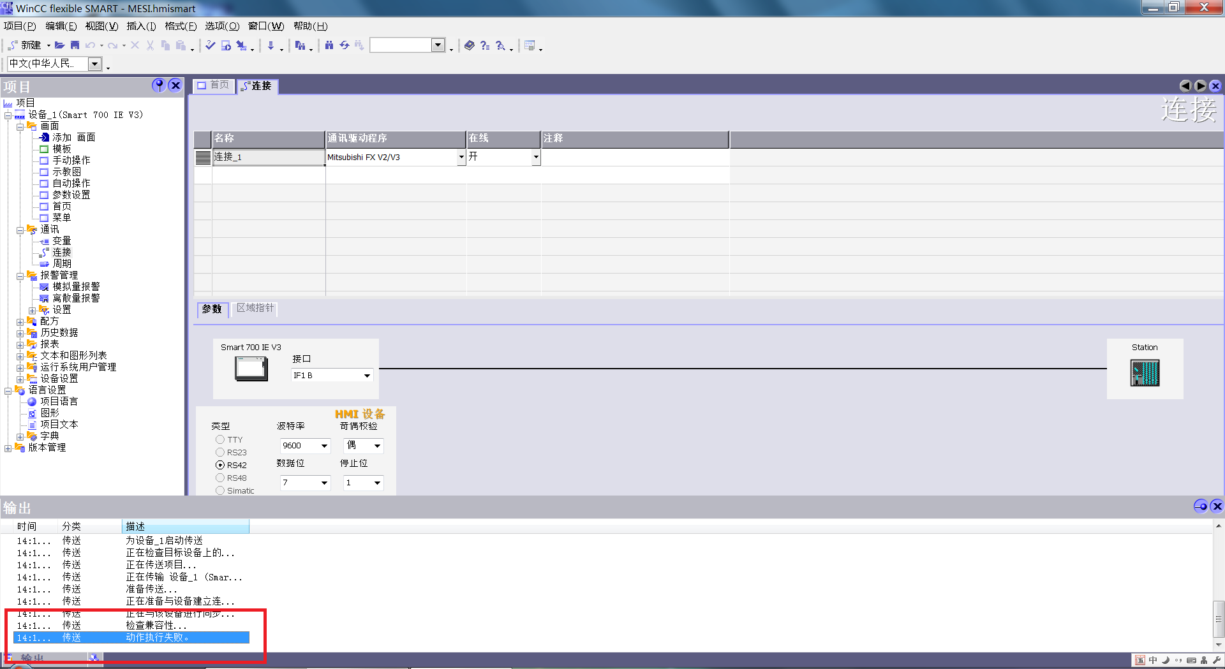Click the check-mark compile icon in toolbar
The width and height of the screenshot is (1225, 669).
[x=211, y=45]
